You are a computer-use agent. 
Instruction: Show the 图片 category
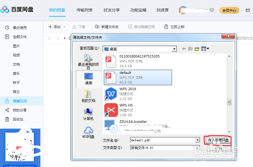point(16,46)
